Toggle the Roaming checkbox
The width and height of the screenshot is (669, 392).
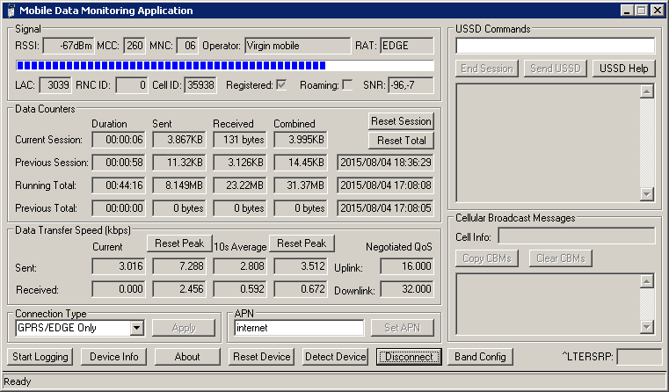348,85
